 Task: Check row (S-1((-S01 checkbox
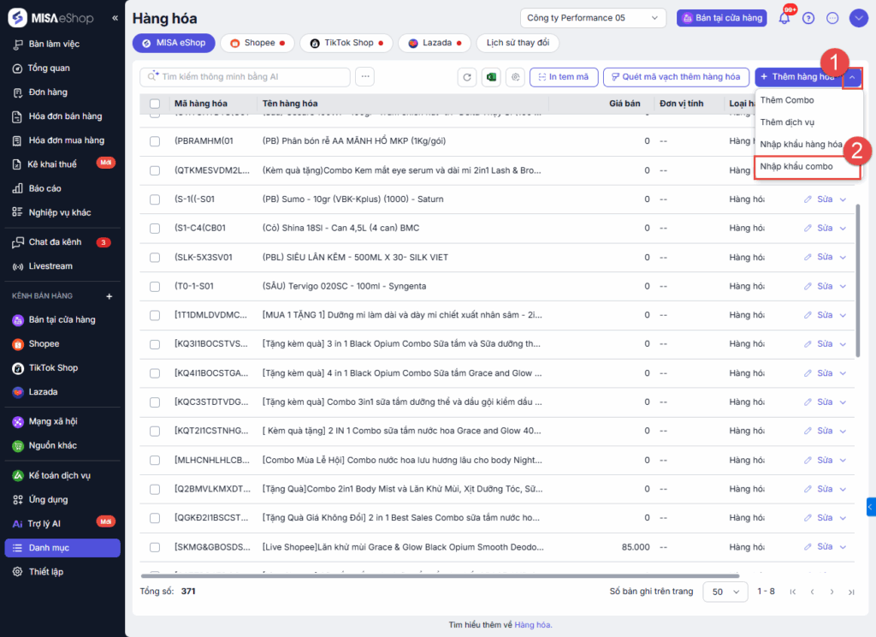pos(155,199)
